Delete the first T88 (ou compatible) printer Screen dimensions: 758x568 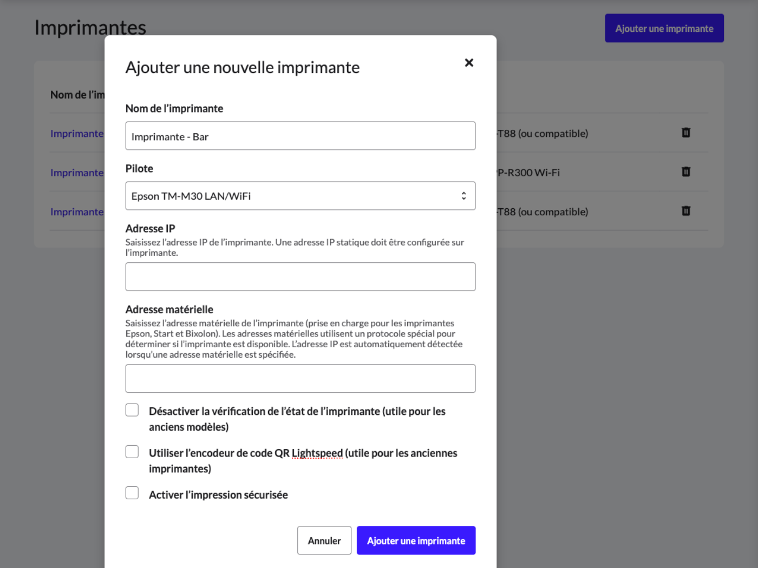pyautogui.click(x=685, y=133)
